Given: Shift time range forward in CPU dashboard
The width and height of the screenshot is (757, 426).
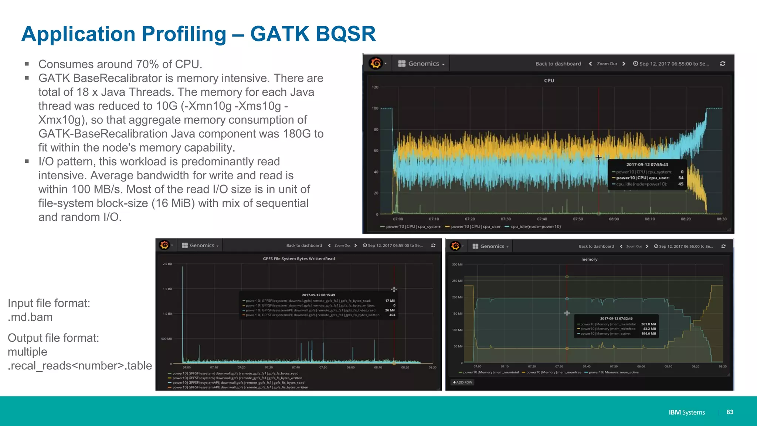Looking at the screenshot, I should point(624,64).
